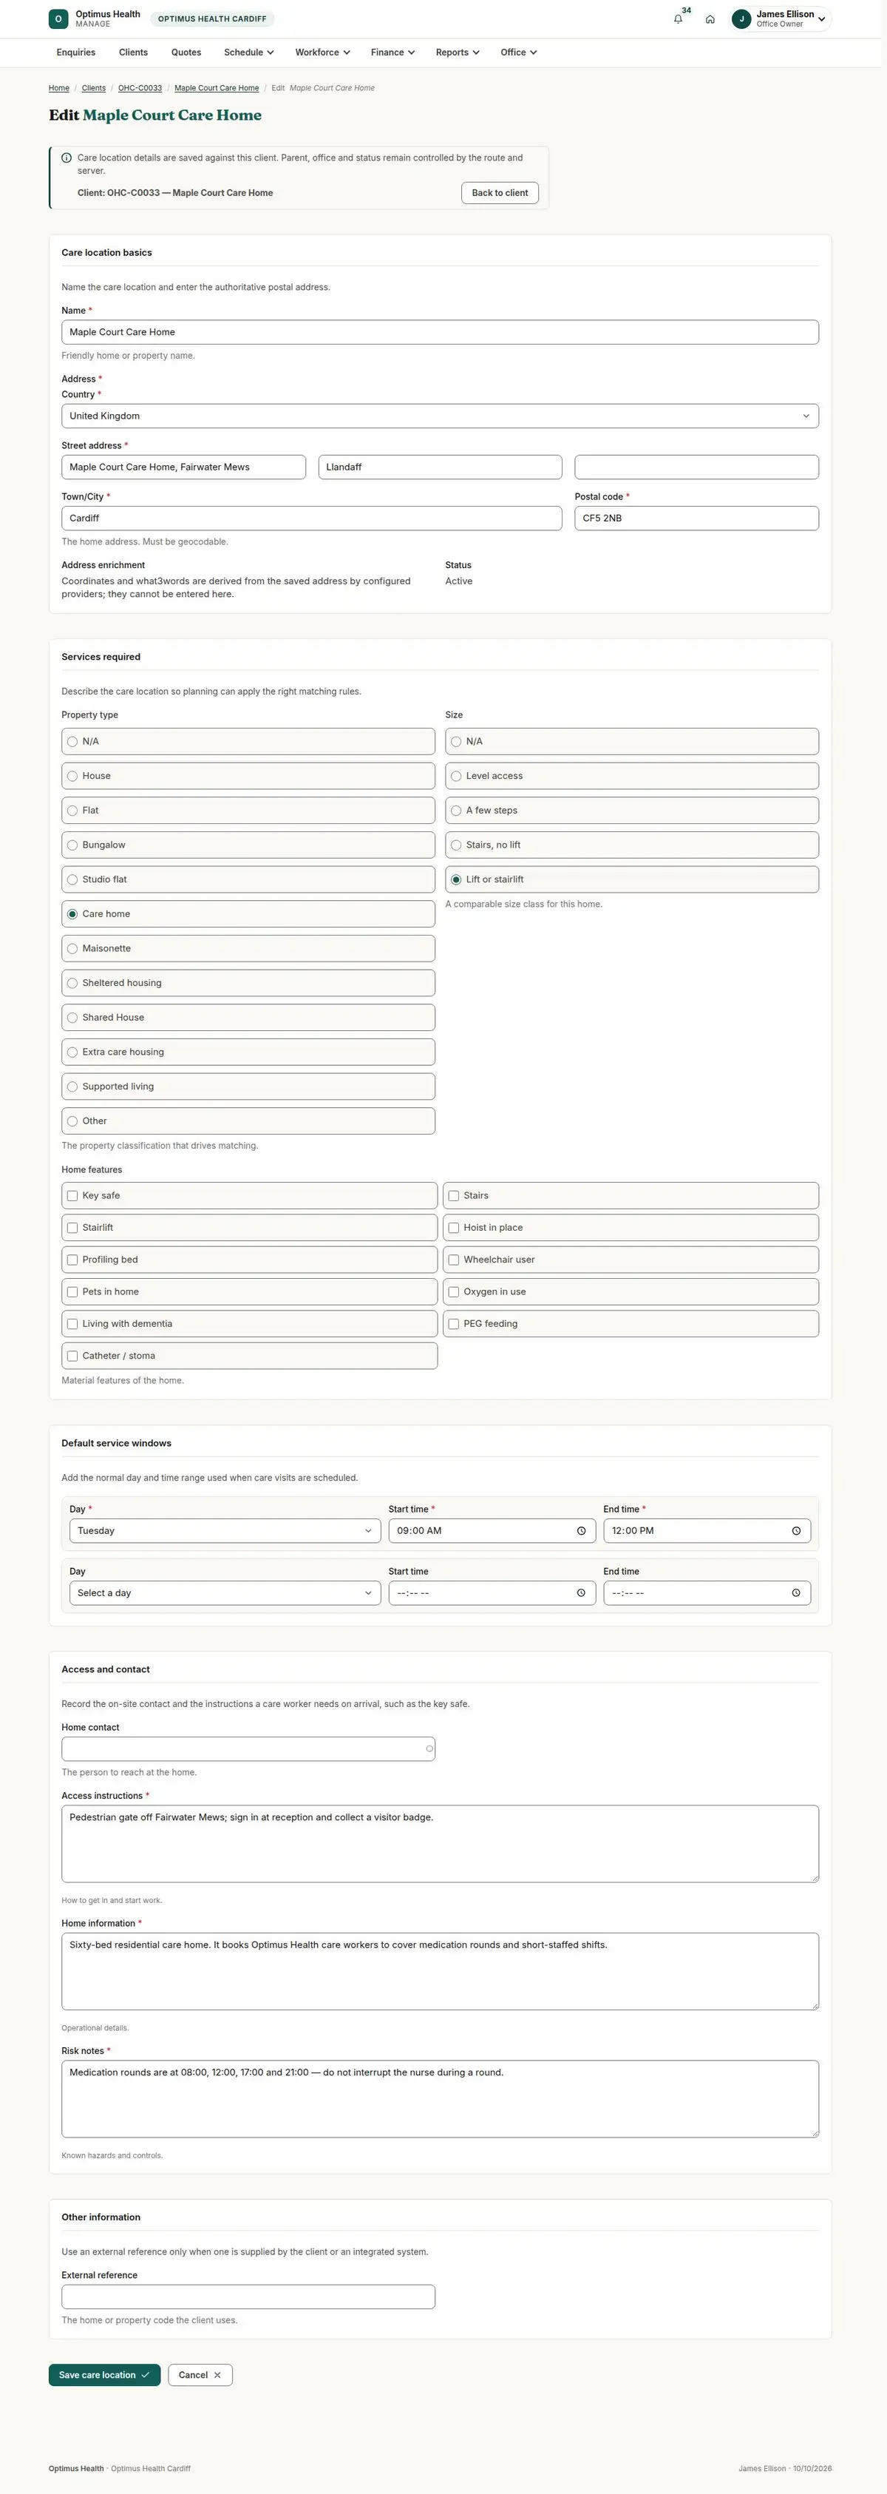This screenshot has width=887, height=2494.
Task: Select Supported living property type
Action: coord(248,1087)
